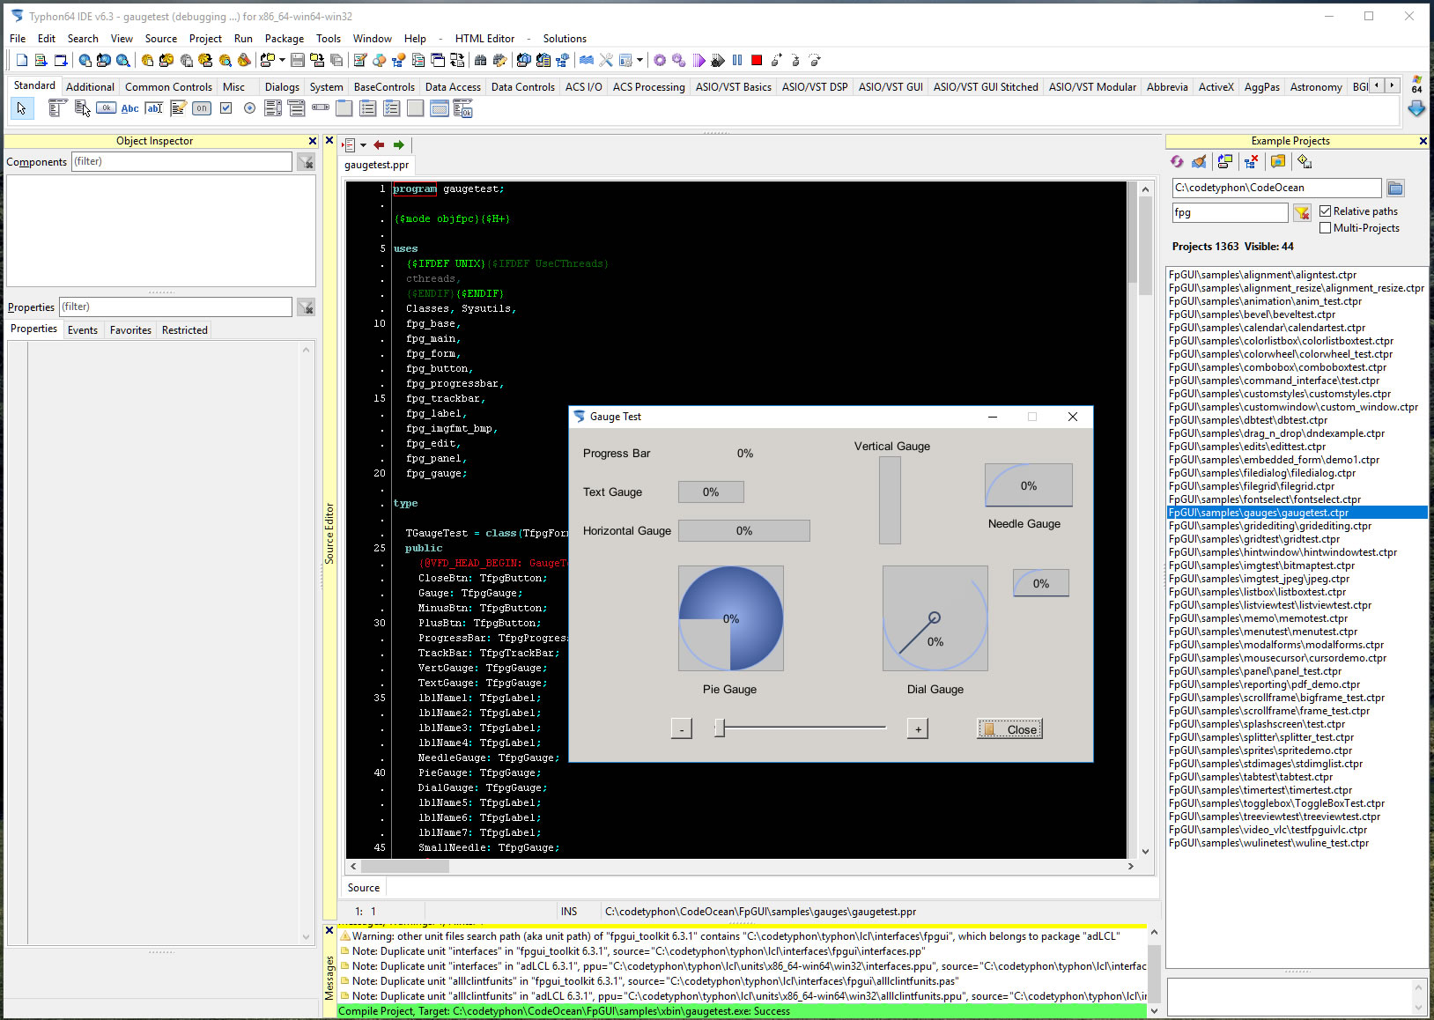Image resolution: width=1434 pixels, height=1020 pixels.
Task: Enable the Multi-Projects checkbox
Action: tap(1326, 228)
